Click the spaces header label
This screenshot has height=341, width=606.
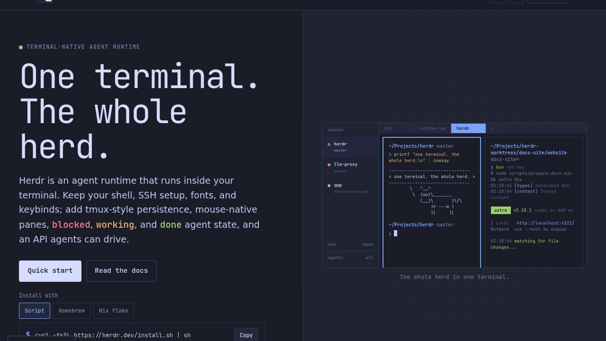[x=335, y=130]
